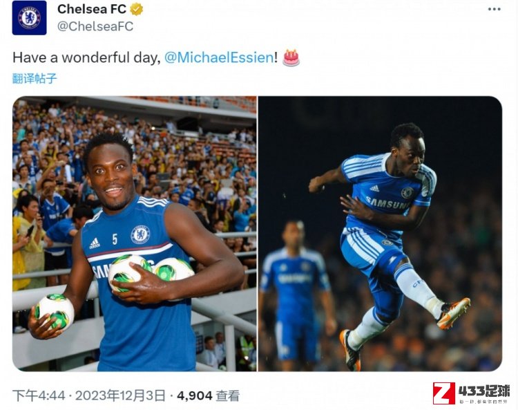Image resolution: width=518 pixels, height=410 pixels.
Task: Click the Chelsea FC profile avatar
Action: (x=30, y=18)
